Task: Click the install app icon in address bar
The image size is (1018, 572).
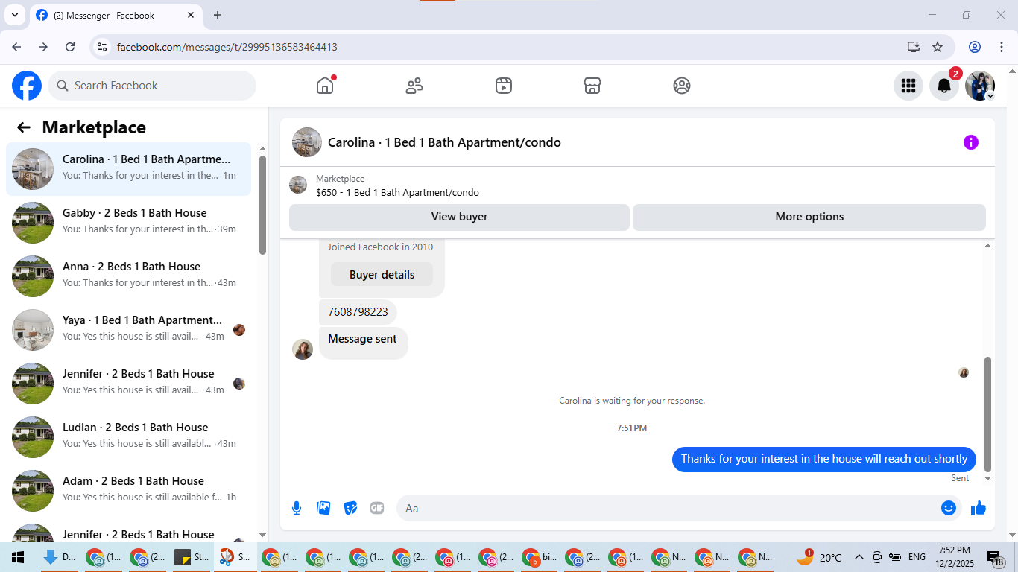Action: (914, 47)
